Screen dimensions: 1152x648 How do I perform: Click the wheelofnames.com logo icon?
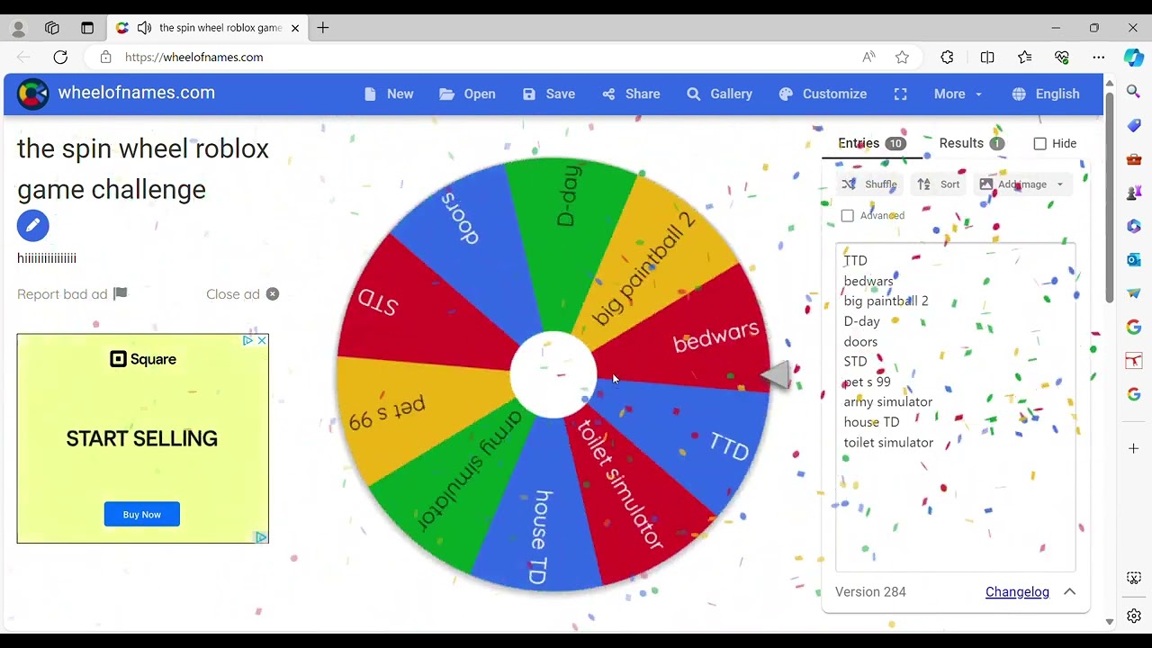[32, 94]
